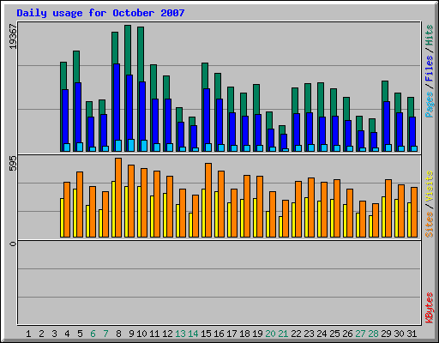The image size is (439, 343).
Task: Click day 31 on the x-axis
Action: 412,334
